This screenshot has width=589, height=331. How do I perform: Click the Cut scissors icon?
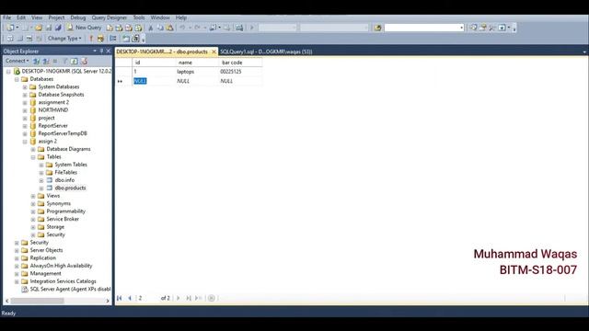click(151, 28)
